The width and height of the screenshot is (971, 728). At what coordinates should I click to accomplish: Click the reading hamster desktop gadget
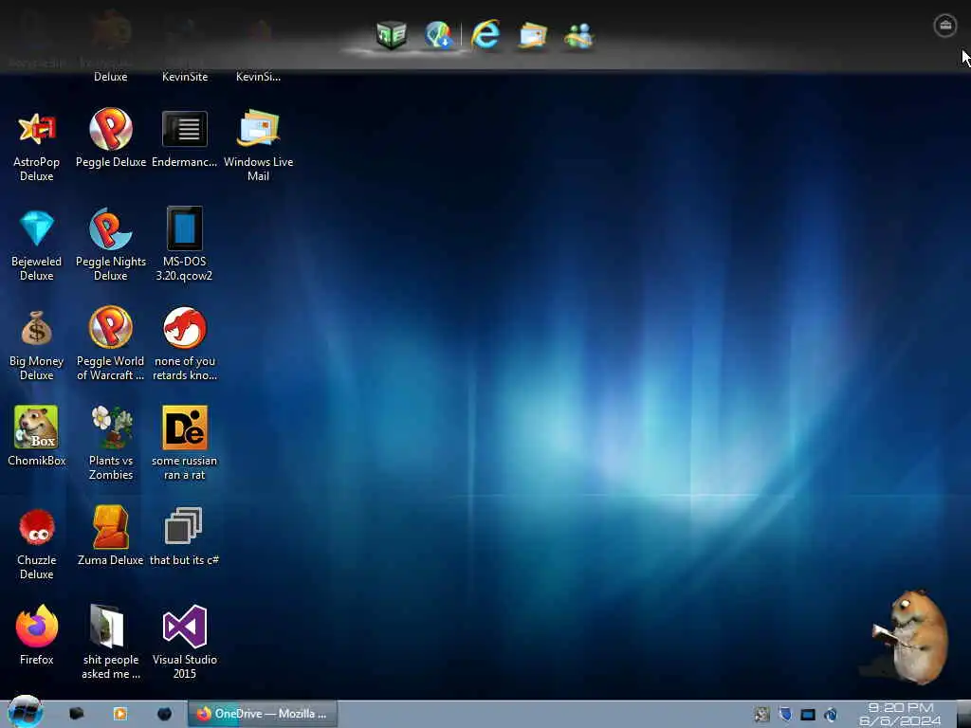point(910,638)
